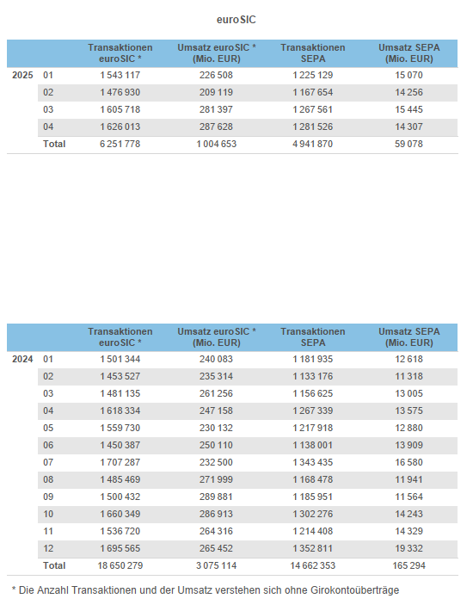Select the cell 1 707 287
473x611 pixels.
pos(120,462)
